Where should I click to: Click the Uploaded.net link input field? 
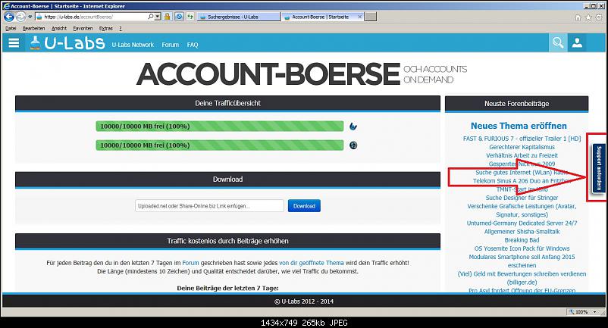pos(209,205)
